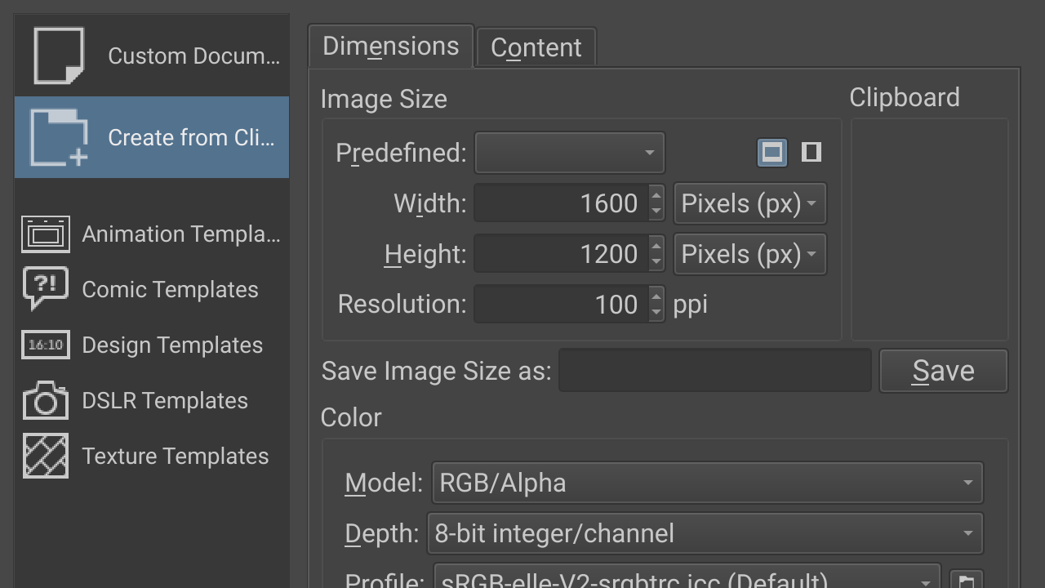The width and height of the screenshot is (1045, 588).
Task: Click the profile folder icon beside Profile
Action: 967,581
